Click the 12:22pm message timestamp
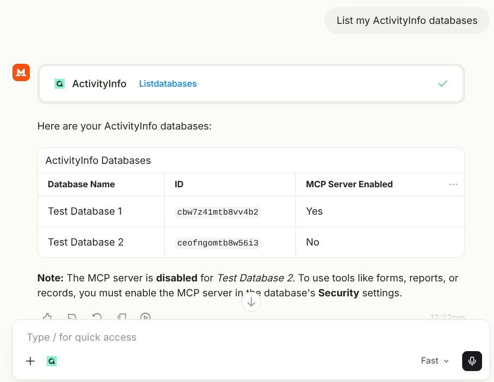 click(447, 317)
